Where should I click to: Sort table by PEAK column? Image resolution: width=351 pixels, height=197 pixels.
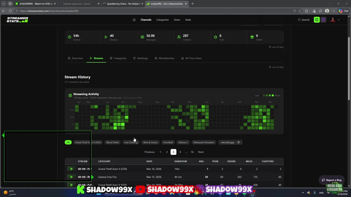(215, 161)
